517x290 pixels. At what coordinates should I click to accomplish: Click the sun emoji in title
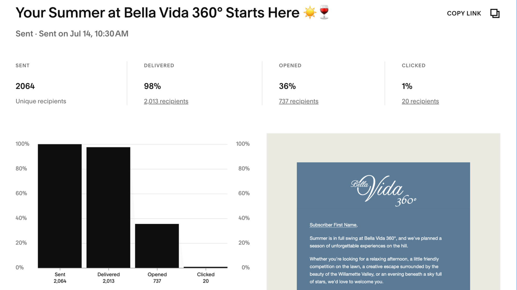click(x=310, y=12)
